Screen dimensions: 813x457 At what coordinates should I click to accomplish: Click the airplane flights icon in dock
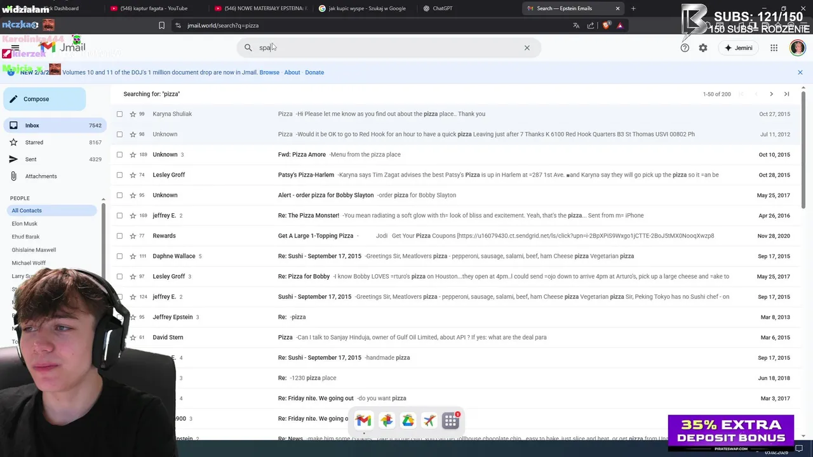(429, 420)
